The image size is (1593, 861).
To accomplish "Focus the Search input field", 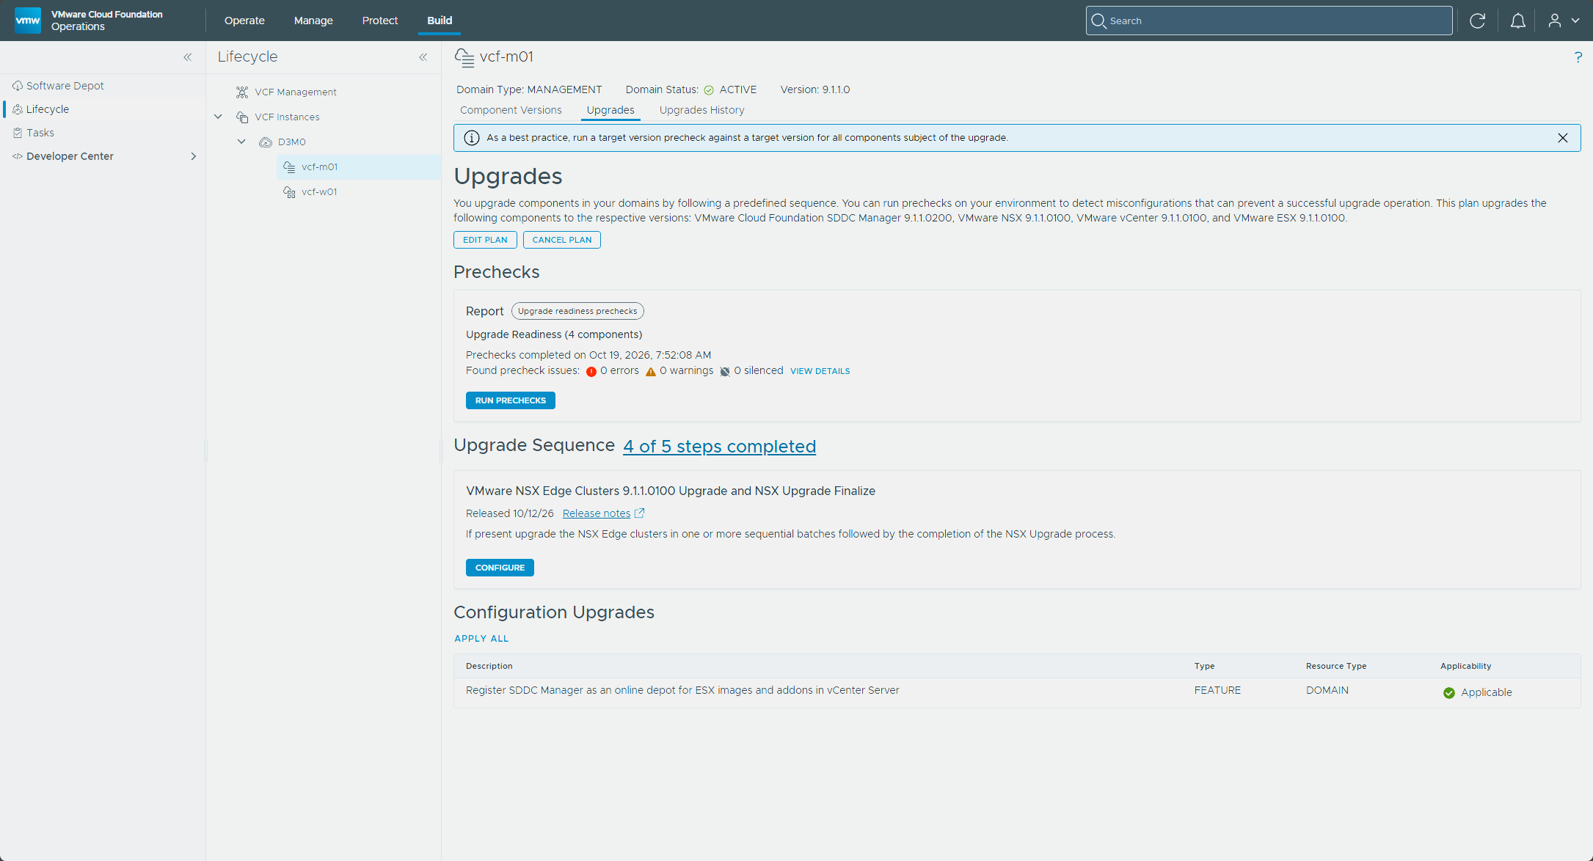I will coord(1269,21).
